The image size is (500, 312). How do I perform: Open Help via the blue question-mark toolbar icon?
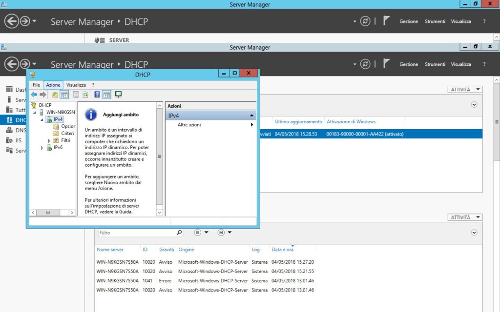click(x=97, y=95)
